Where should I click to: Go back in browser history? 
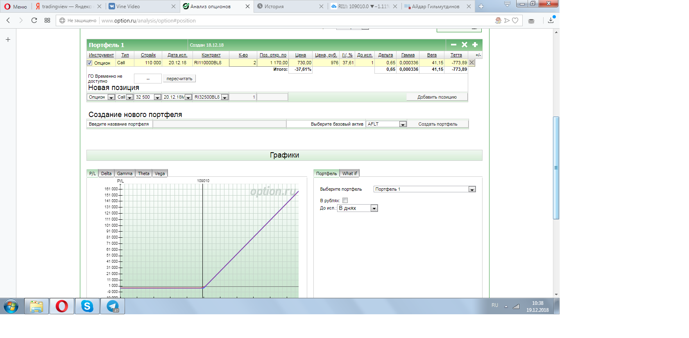click(8, 20)
